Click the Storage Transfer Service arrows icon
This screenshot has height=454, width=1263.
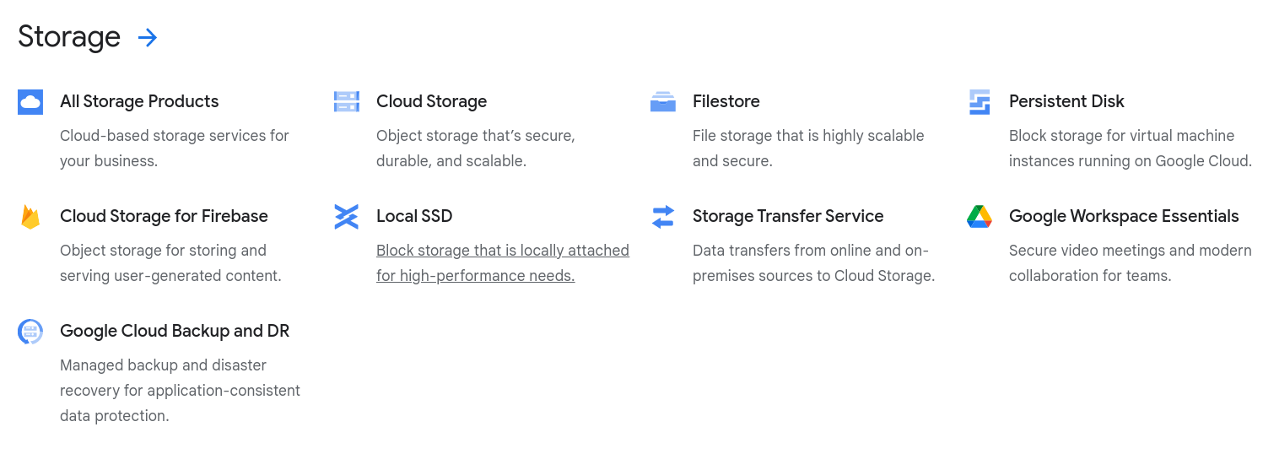pos(663,217)
